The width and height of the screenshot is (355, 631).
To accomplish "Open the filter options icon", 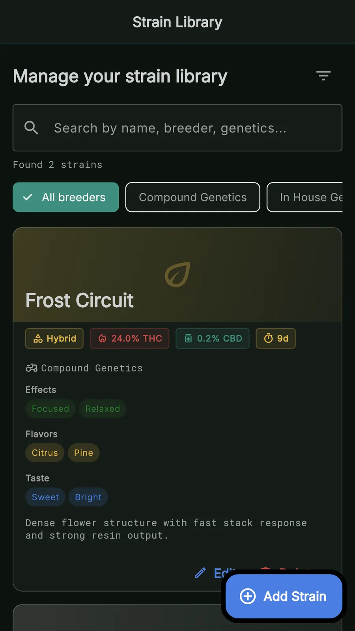I will (x=323, y=76).
